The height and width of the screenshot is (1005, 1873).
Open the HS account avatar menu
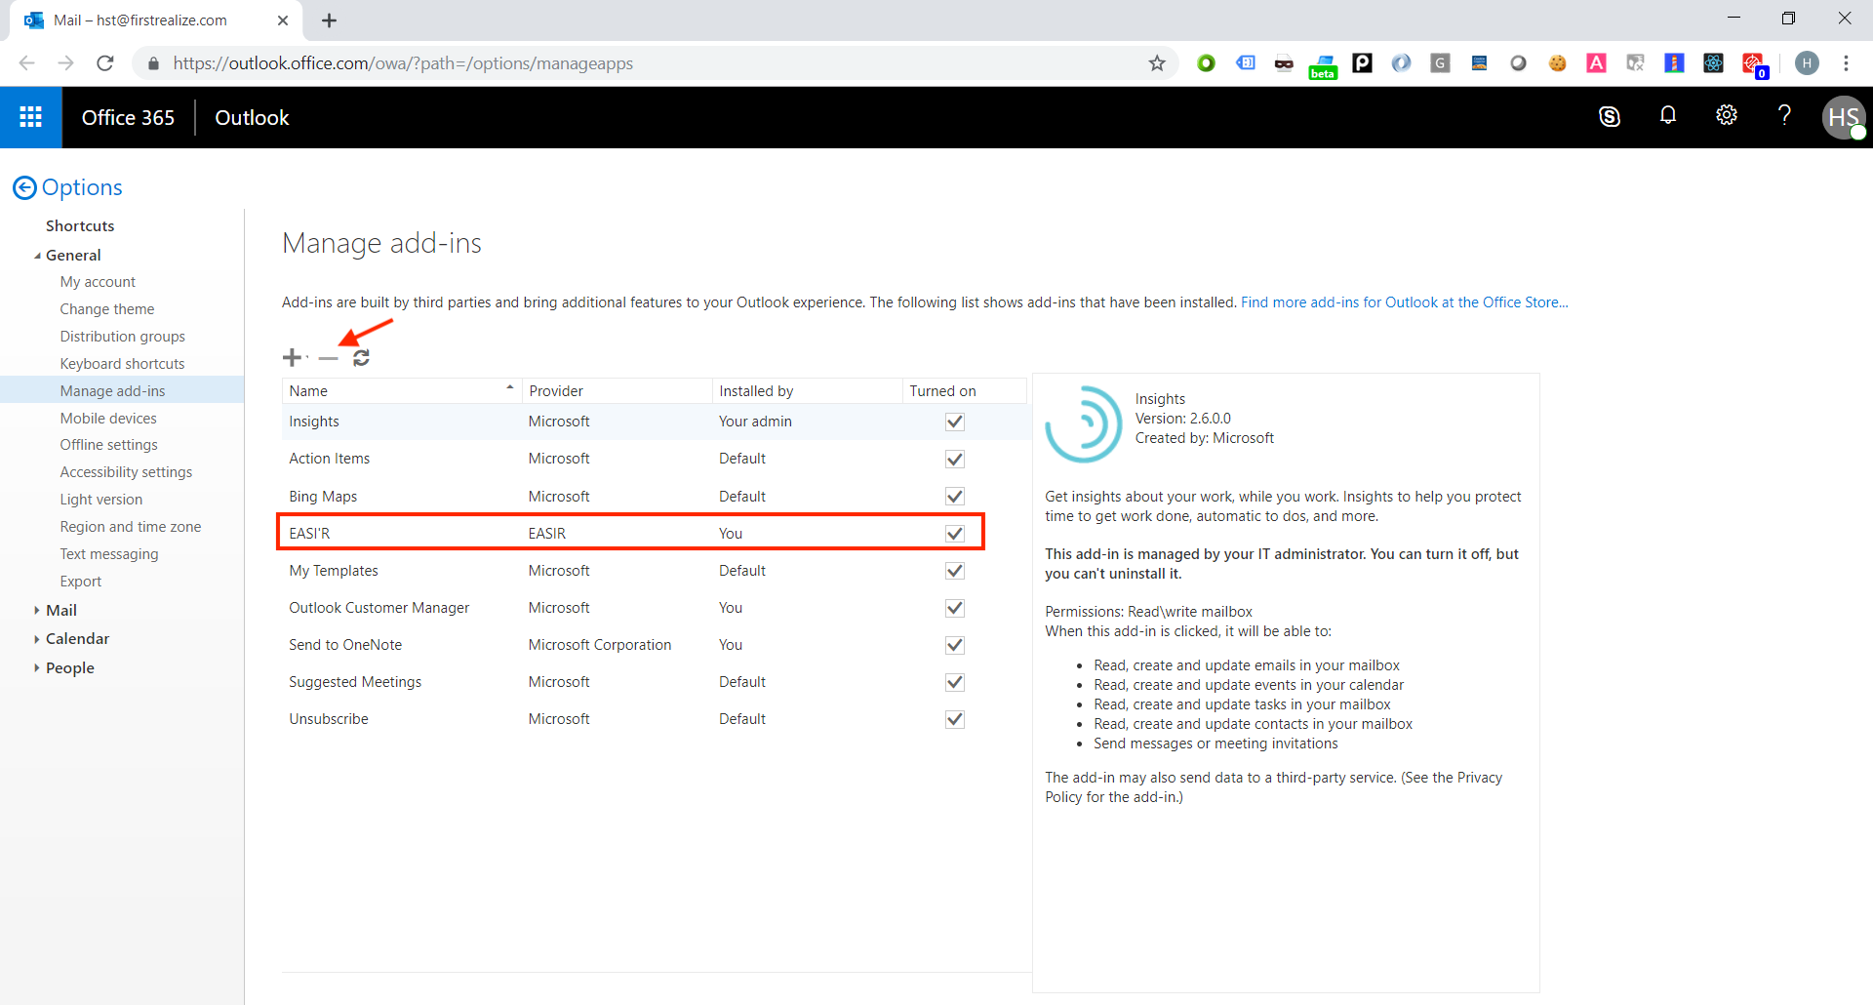[x=1844, y=117]
